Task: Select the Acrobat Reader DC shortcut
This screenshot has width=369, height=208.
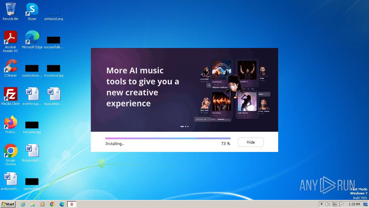Action: point(10,42)
